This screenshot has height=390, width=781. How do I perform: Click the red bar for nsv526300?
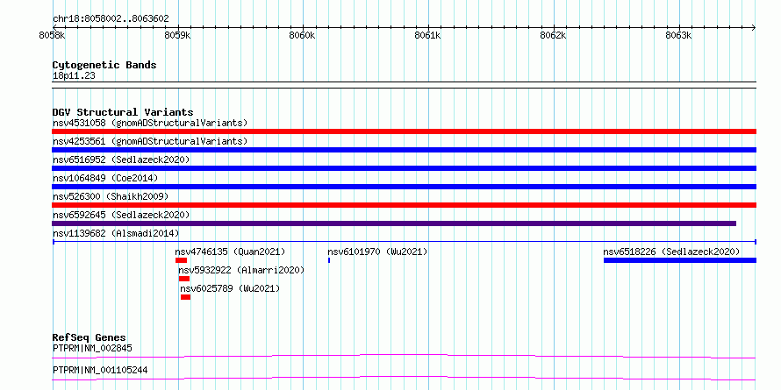tap(404, 205)
